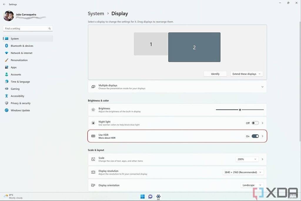Toggle Brightness via its slider handle
301x201 pixels.
240,109
